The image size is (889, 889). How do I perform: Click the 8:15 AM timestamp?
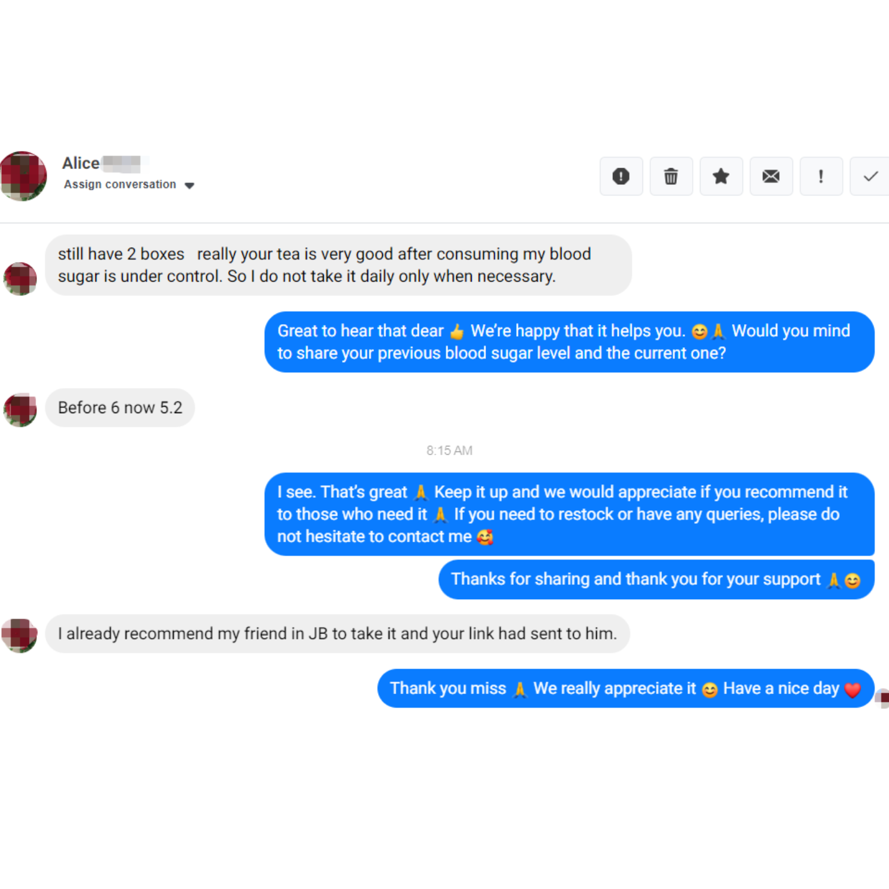(449, 450)
